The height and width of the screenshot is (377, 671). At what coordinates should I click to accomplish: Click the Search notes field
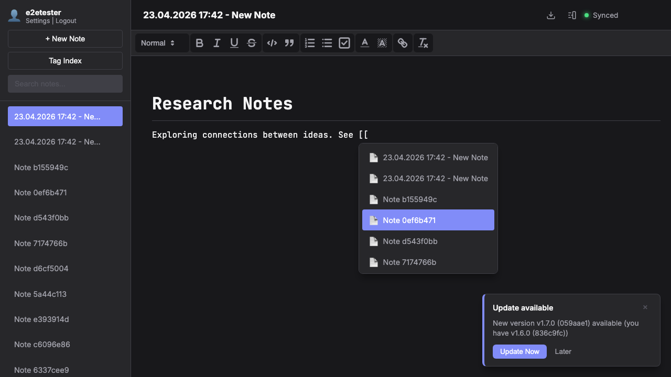coord(65,84)
